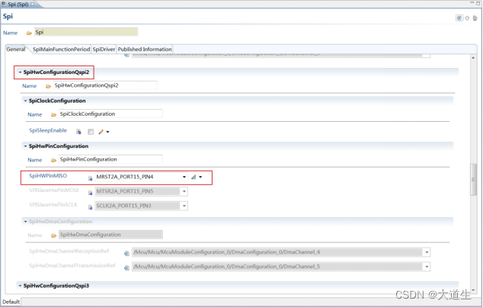Screen dimensions: 483x307
Task: Collapse the SpiHwDmaConfiguration section
Action: pos(26,222)
